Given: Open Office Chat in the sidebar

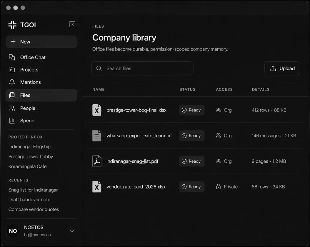Looking at the screenshot, I should 41,57.
